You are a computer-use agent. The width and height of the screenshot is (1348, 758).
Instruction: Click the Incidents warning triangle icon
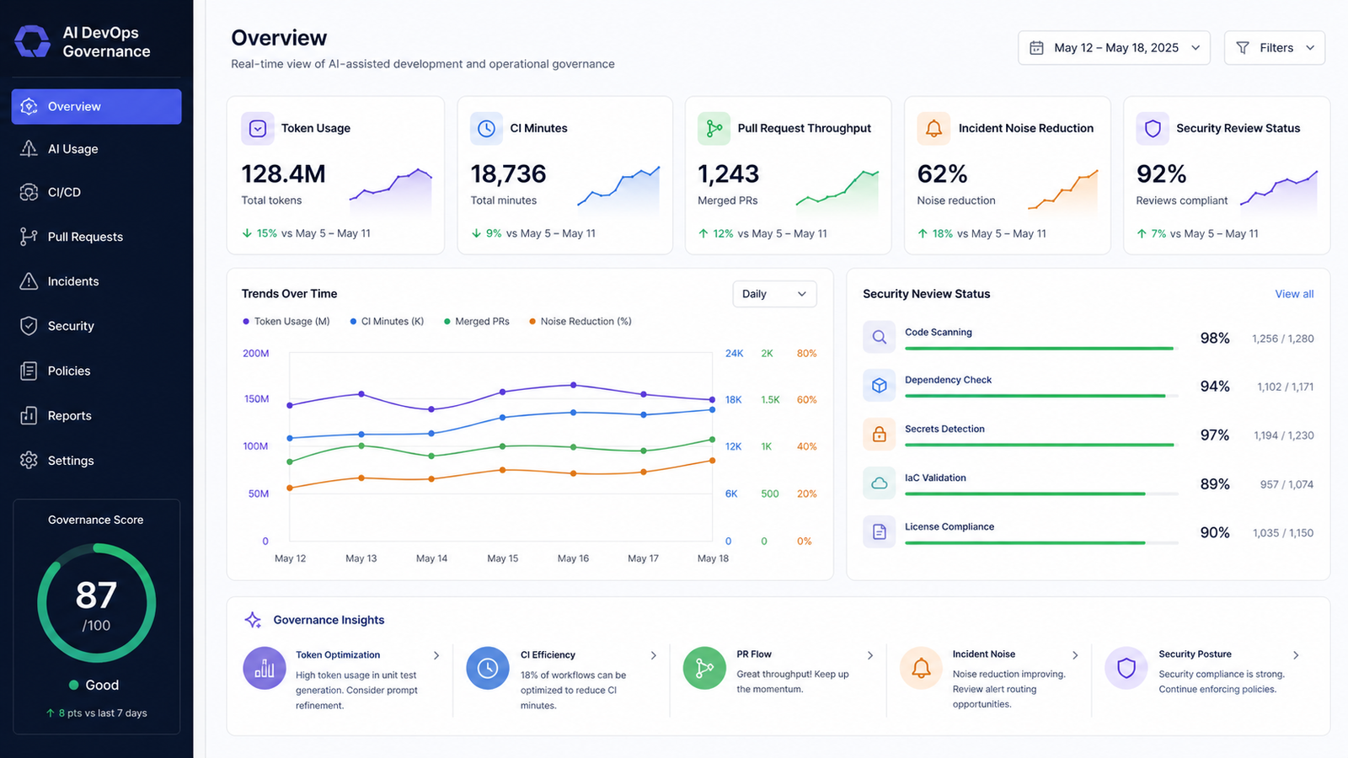[x=29, y=281]
